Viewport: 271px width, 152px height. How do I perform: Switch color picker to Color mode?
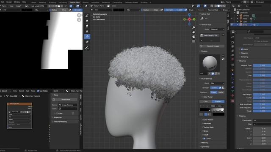[206, 101]
